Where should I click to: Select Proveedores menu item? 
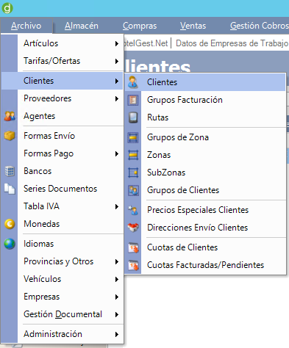[63, 98]
